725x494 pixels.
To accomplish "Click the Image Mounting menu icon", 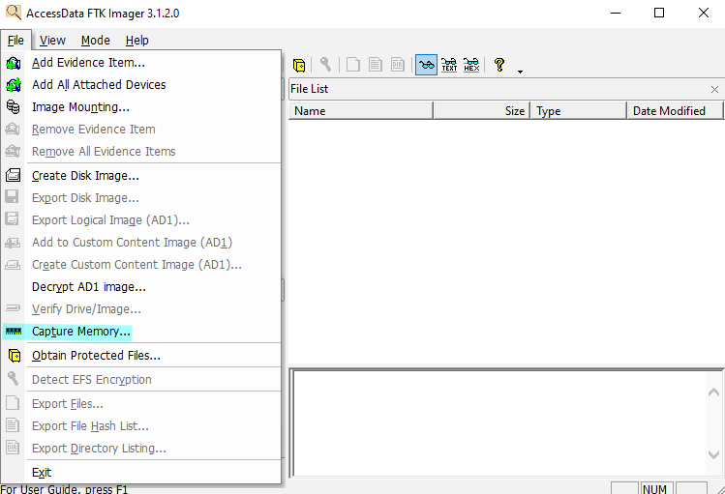I will [x=13, y=107].
